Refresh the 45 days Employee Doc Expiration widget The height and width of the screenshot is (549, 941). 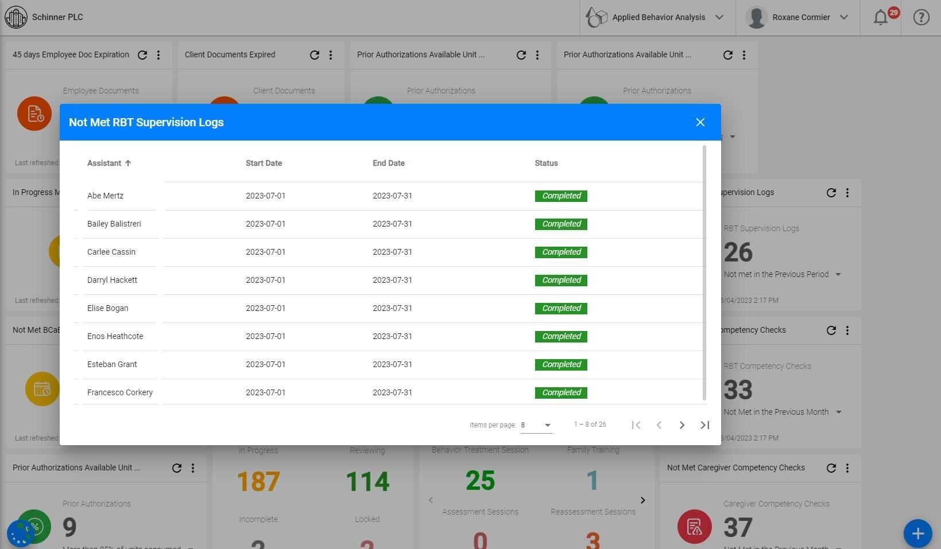coord(142,55)
